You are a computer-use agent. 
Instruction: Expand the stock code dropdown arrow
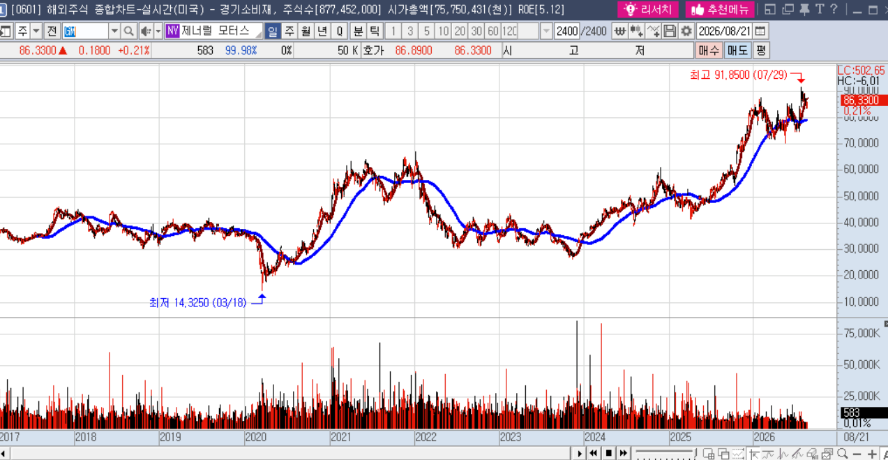[114, 31]
